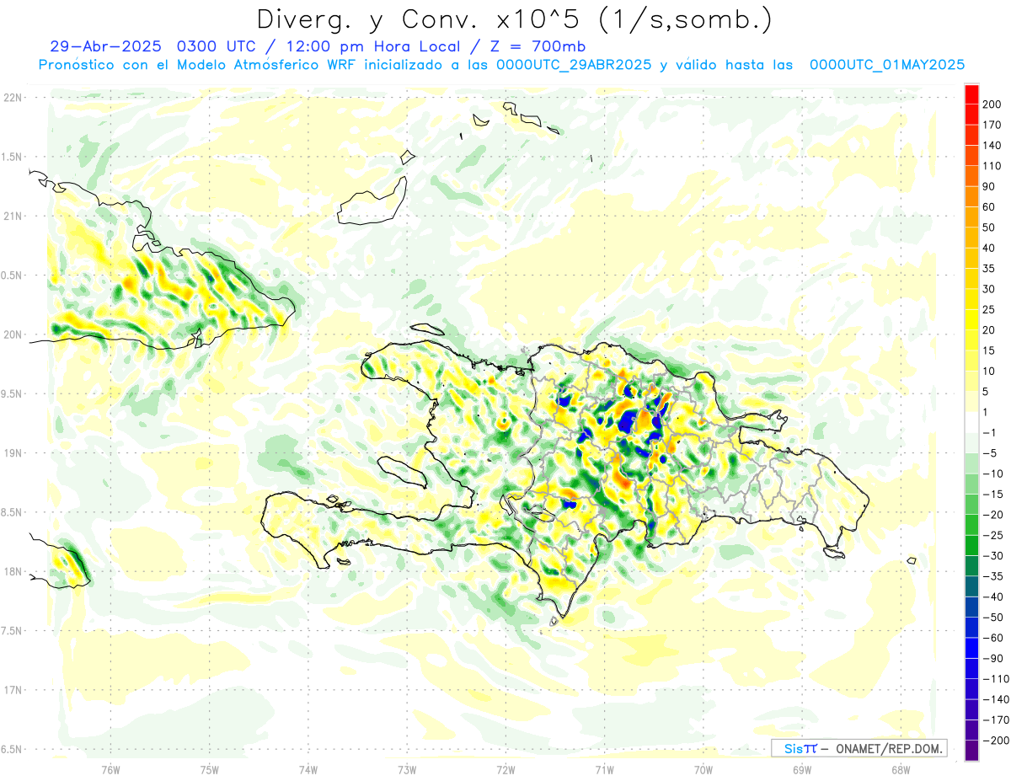The image size is (1011, 781).
Task: Click the '18N' latitude label
Action: click(12, 572)
